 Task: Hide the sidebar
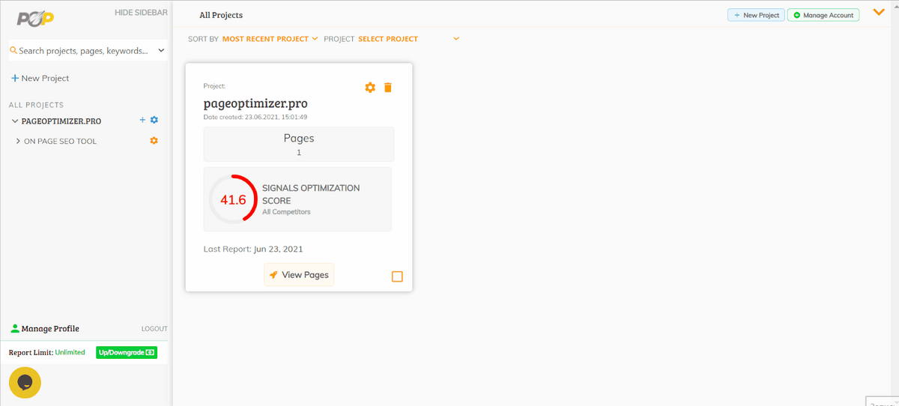click(x=141, y=13)
